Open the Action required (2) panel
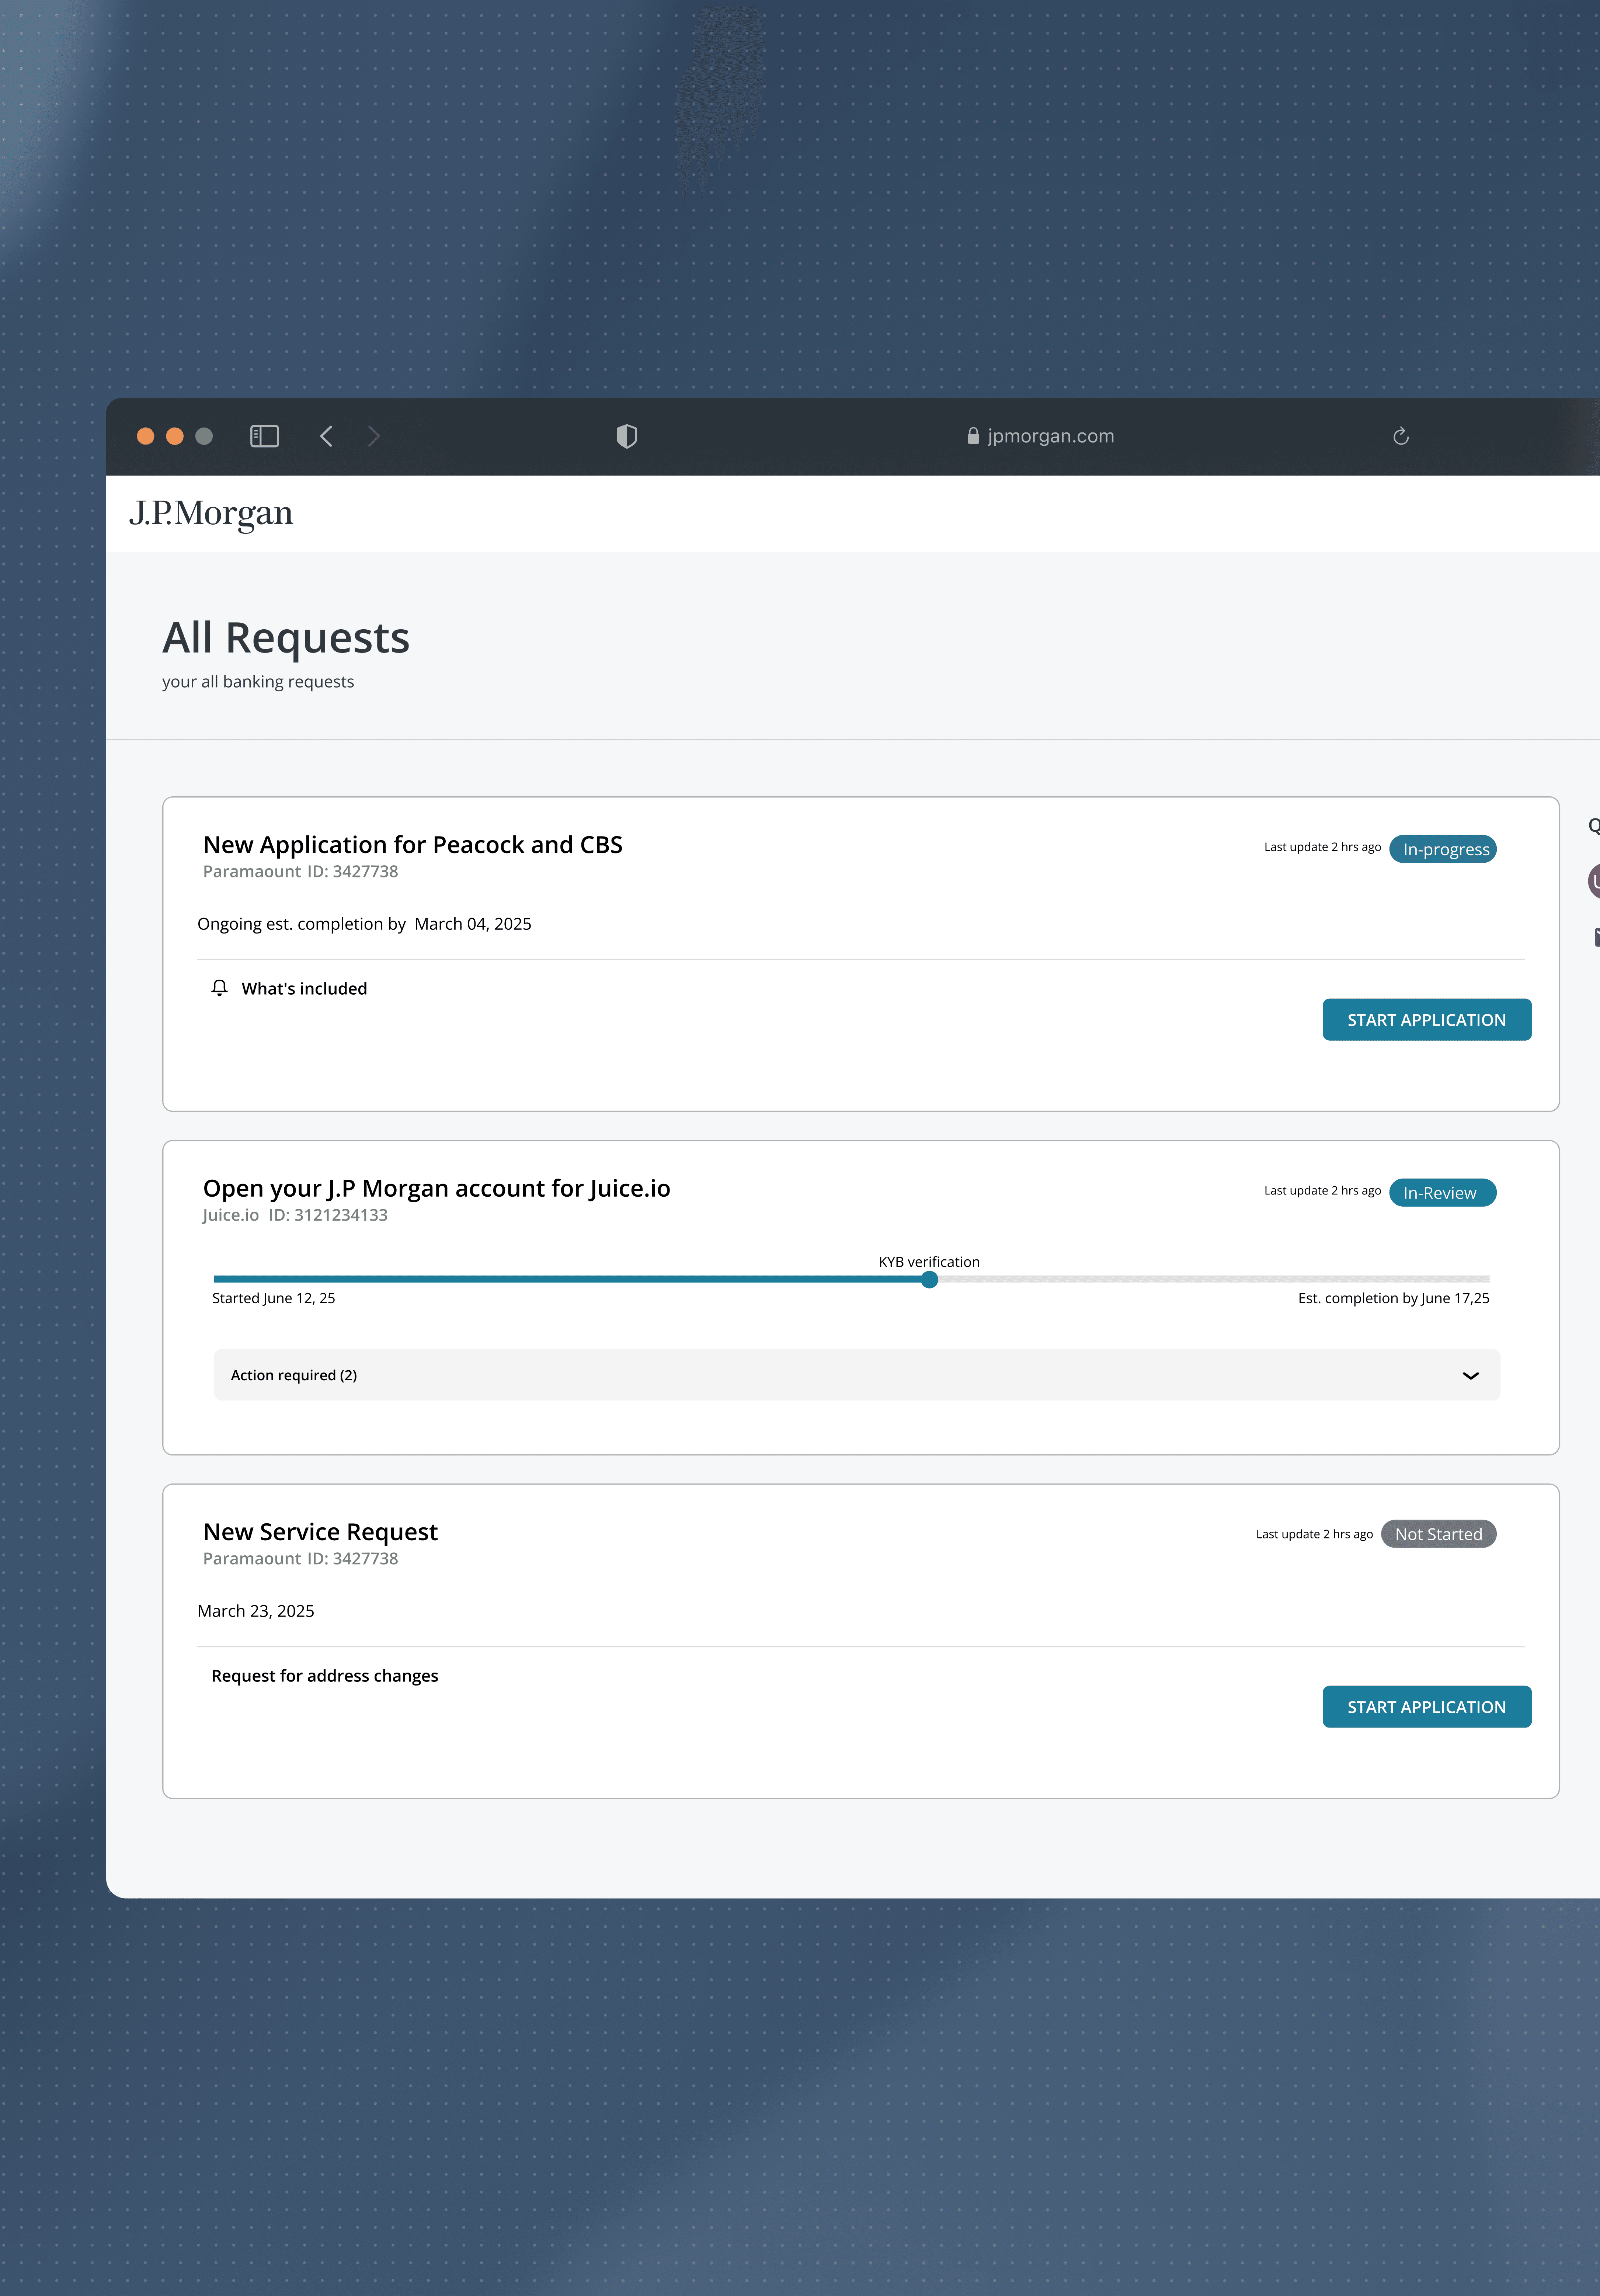The width and height of the screenshot is (1600, 2296). pos(294,1375)
